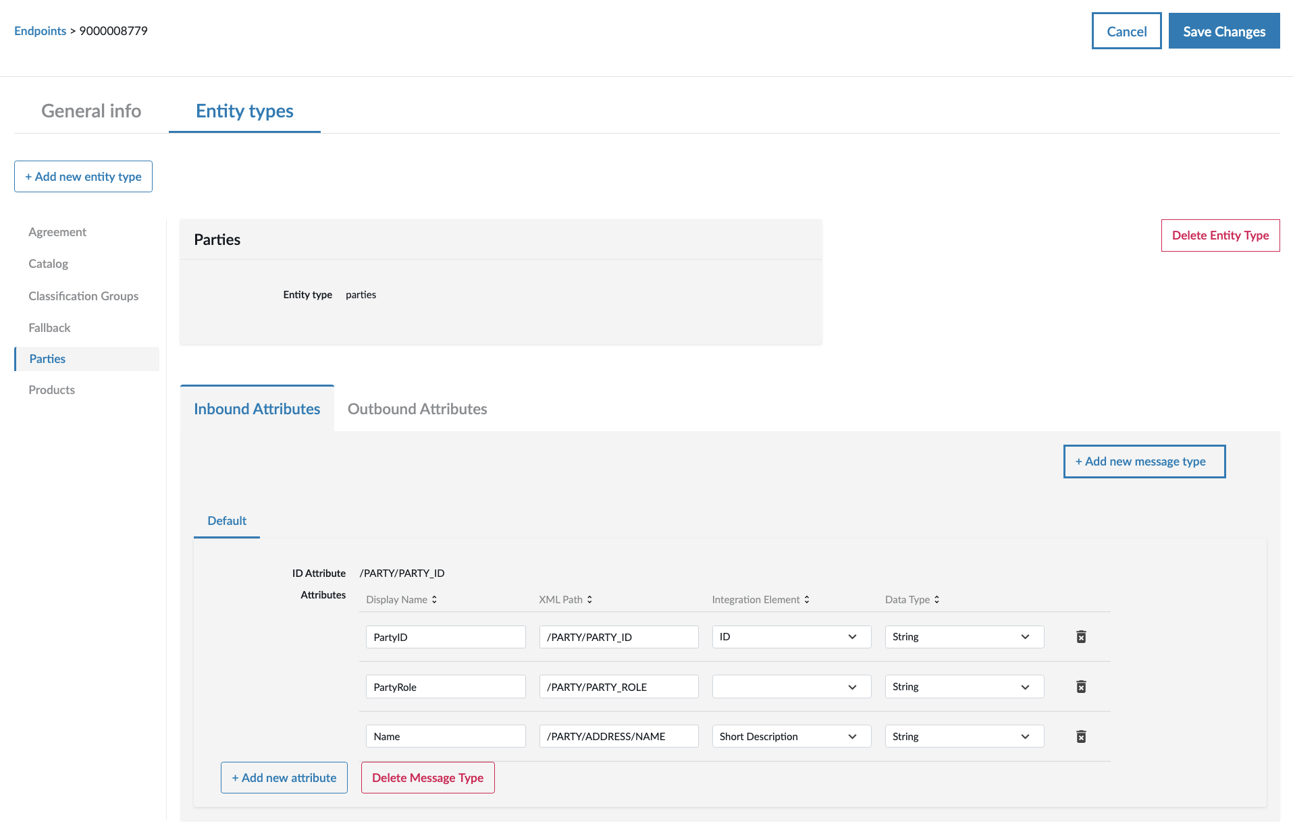Sort attributes by Integration Element
Screen dimensions: 1293x838
point(760,600)
